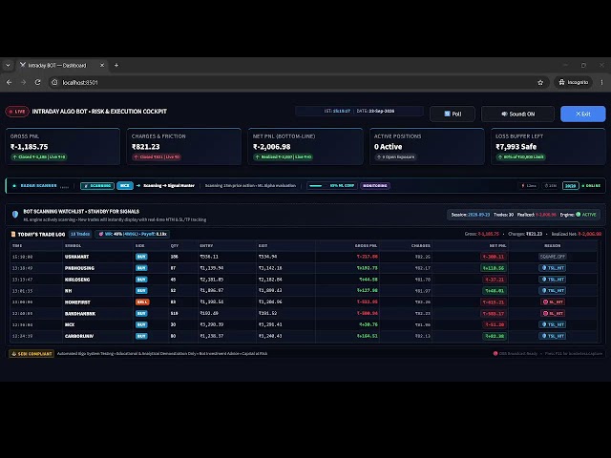The height and width of the screenshot is (458, 611).
Task: Click the MONITORING badge
Action: tap(375, 186)
